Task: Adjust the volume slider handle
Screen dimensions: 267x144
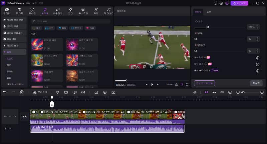Action: point(208,27)
